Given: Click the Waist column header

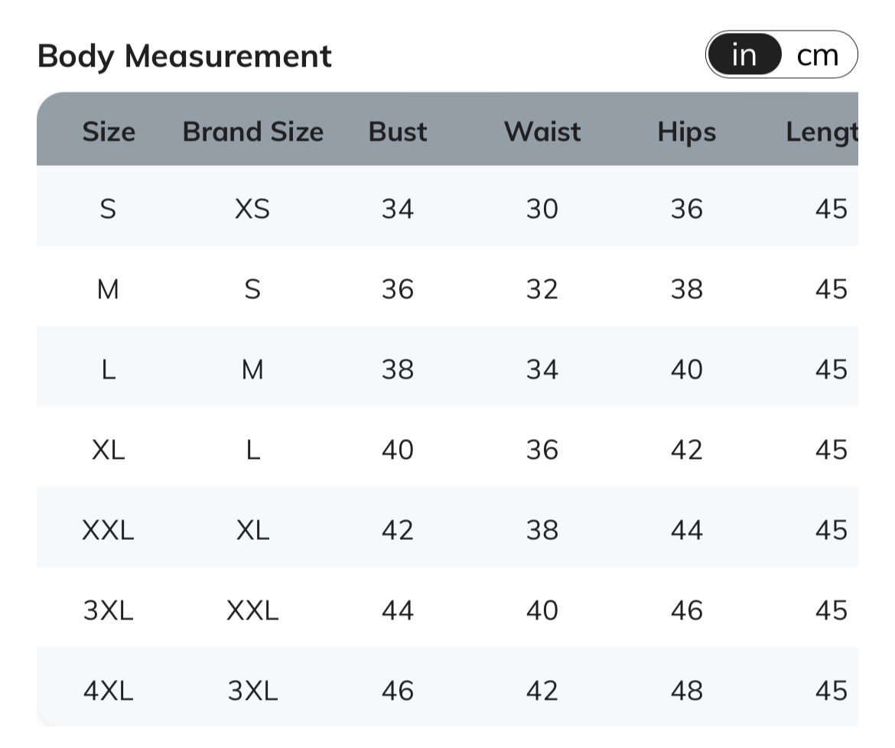Looking at the screenshot, I should [x=542, y=132].
